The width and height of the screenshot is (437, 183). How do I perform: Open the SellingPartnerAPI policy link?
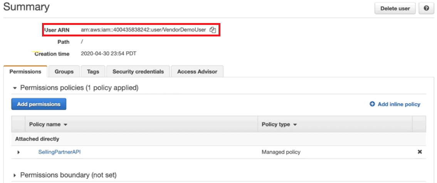(x=59, y=152)
